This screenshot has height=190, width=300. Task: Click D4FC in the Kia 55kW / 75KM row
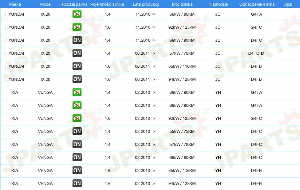point(256,131)
